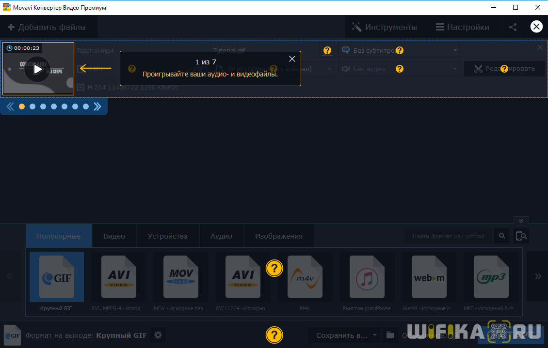Select the M4V format tile
The width and height of the screenshot is (548, 348).
305,282
